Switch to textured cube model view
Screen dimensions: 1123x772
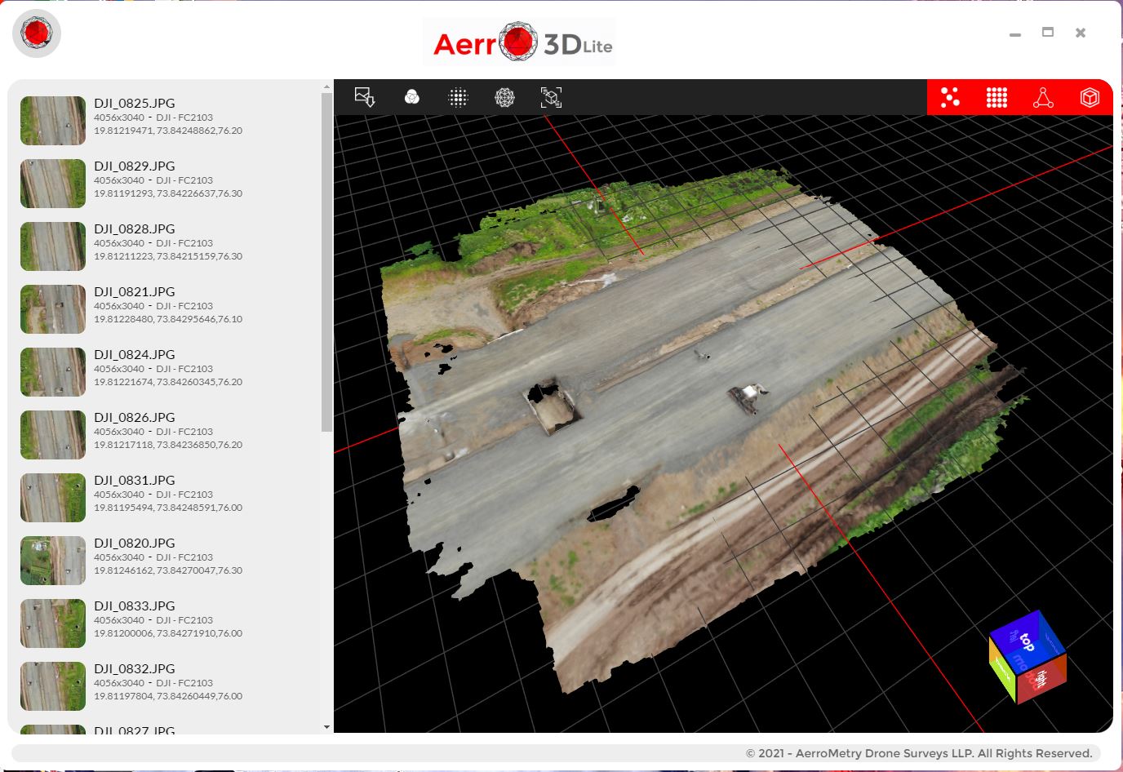pos(1090,98)
